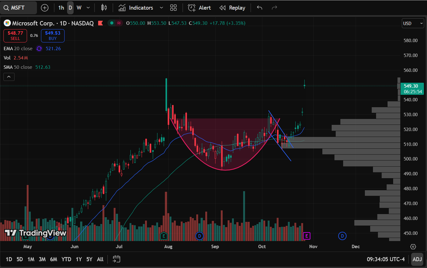Select the 1D date range
The height and width of the screenshot is (268, 427).
pos(9,259)
